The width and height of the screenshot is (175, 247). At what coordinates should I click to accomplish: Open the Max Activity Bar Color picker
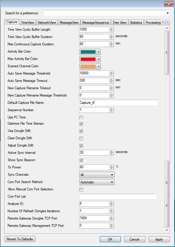coord(90,59)
